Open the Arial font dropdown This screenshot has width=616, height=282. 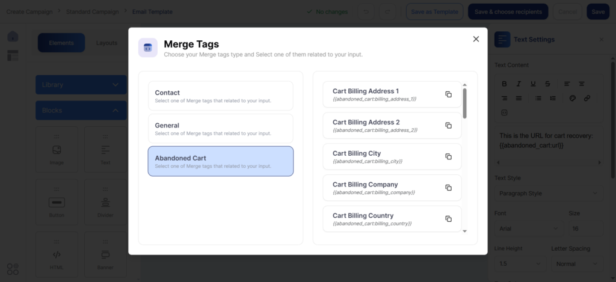click(x=528, y=228)
